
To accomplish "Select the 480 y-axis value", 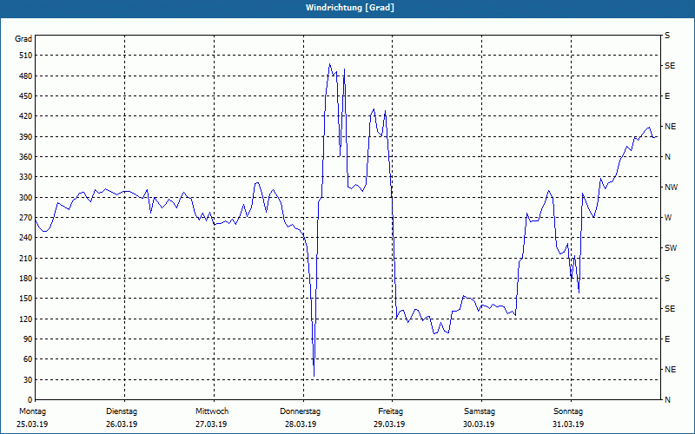I will 26,76.
